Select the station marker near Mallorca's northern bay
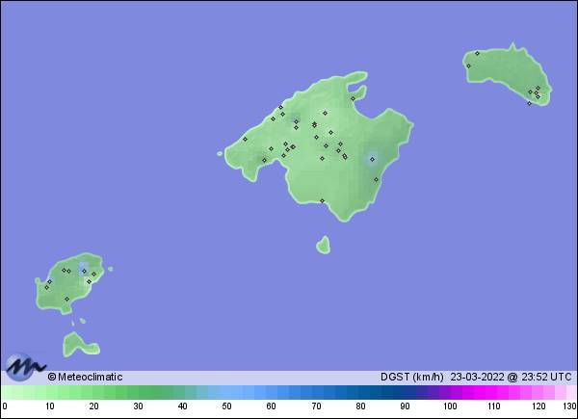The height and width of the screenshot is (419, 578). coord(353,99)
